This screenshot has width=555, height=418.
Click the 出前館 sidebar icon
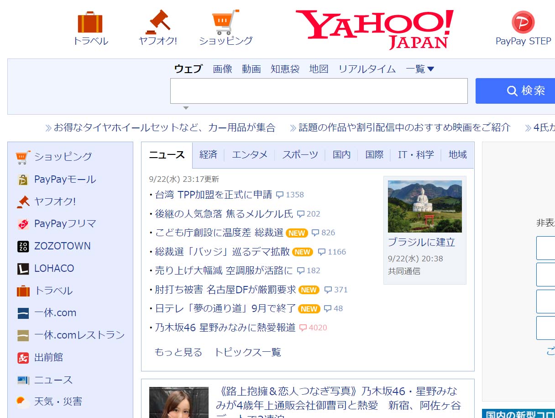23,358
